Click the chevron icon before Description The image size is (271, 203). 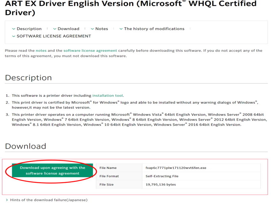[14, 29]
